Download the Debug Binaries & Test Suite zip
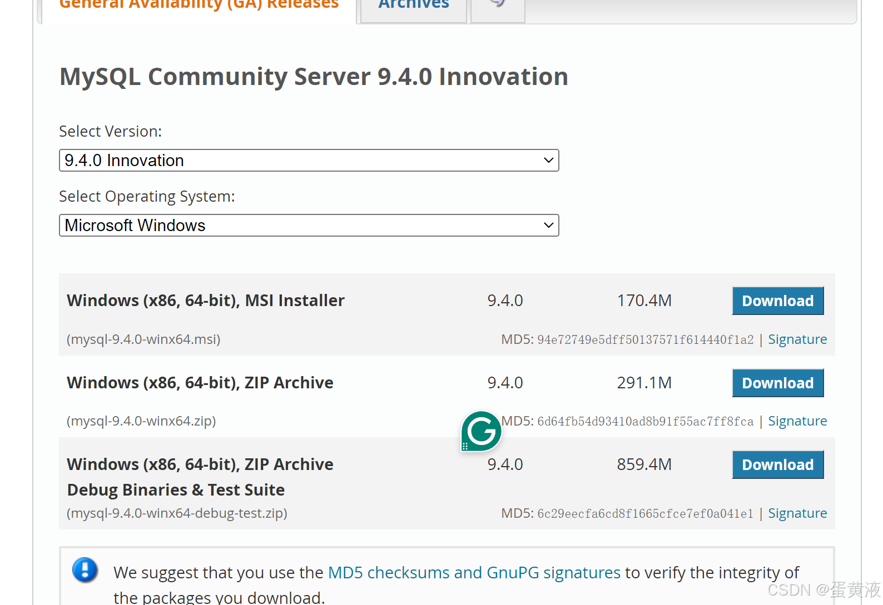Viewport: 883px width, 605px height. [778, 465]
